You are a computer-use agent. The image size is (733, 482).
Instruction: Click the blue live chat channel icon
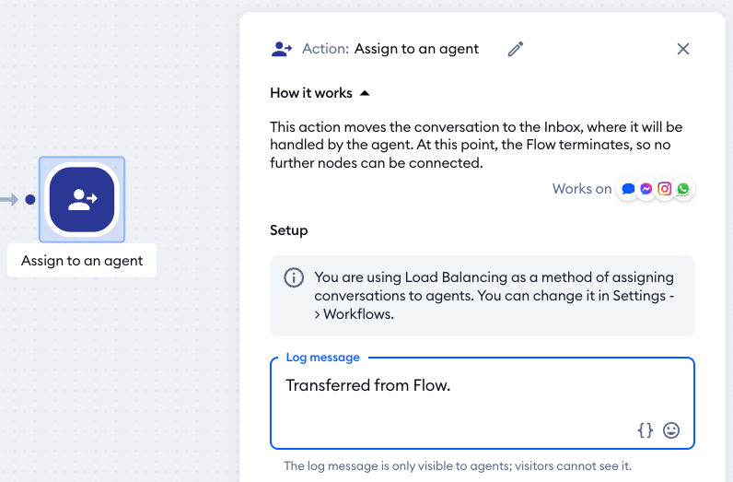[x=628, y=189]
